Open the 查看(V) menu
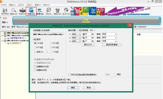The height and width of the screenshot is (99, 163). 38,5
